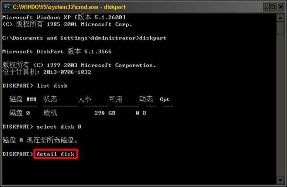Click the 大小 column header
The height and width of the screenshot is (187, 287).
(84, 99)
